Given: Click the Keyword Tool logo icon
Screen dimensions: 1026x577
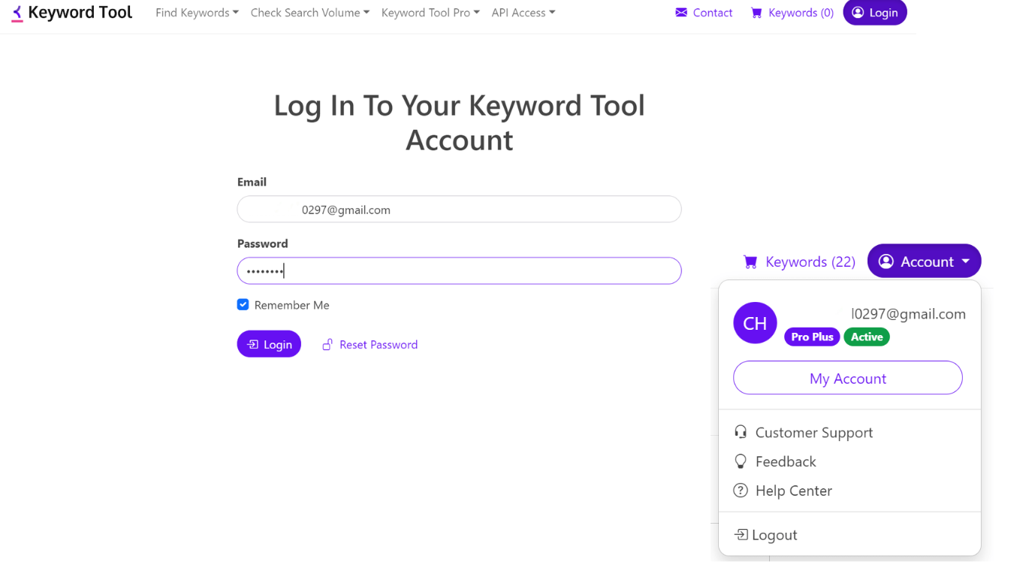Looking at the screenshot, I should pos(17,14).
